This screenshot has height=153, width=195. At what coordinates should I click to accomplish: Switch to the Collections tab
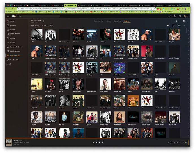pos(117,21)
